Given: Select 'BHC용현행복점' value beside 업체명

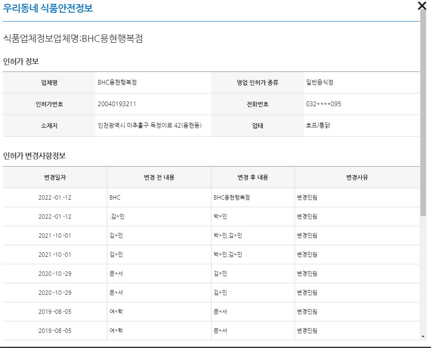Looking at the screenshot, I should pyautogui.click(x=117, y=82).
